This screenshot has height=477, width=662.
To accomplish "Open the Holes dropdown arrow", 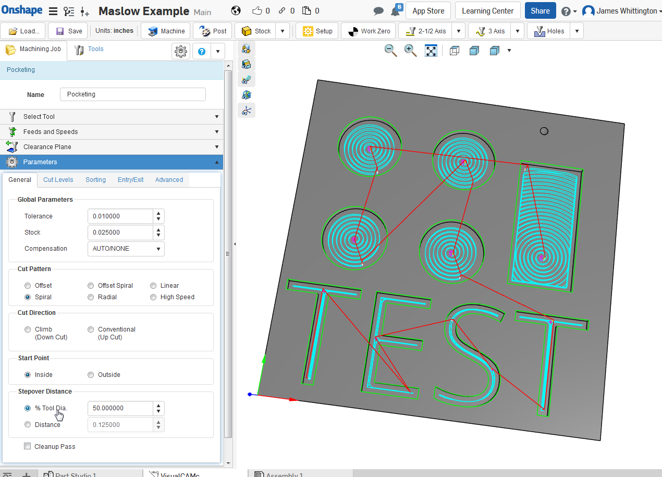I will coord(577,31).
